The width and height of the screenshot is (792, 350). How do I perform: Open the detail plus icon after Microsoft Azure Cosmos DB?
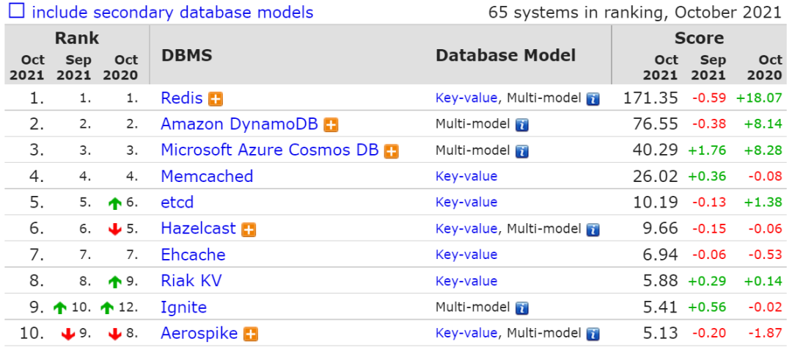coord(392,151)
